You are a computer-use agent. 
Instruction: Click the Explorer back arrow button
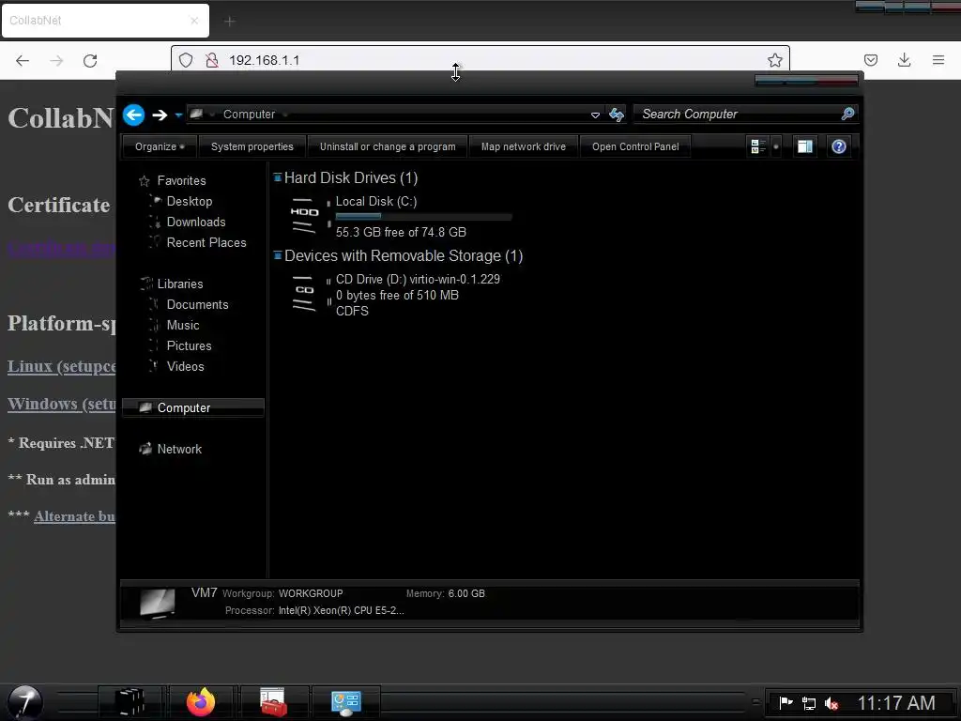[133, 115]
